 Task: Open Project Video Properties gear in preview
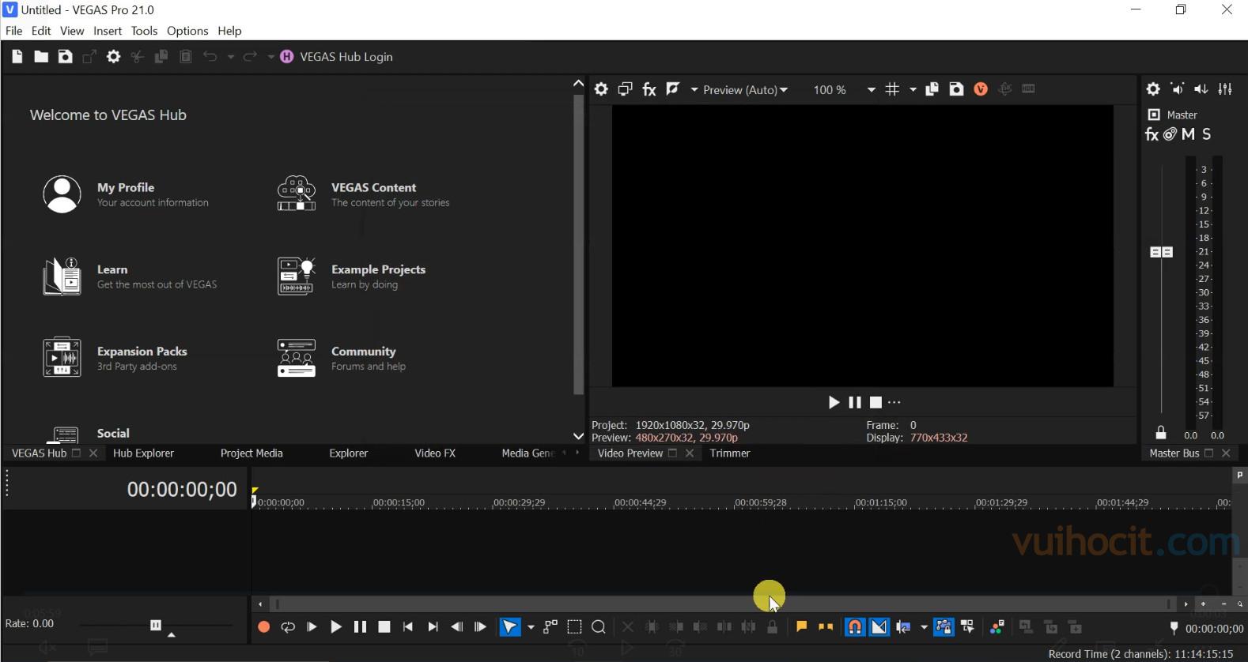point(601,89)
